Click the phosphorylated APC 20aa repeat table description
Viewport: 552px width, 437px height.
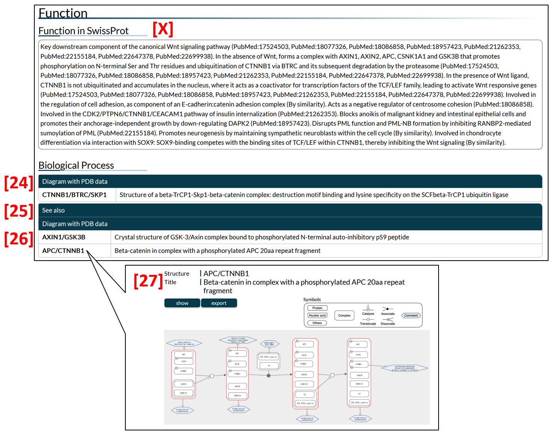pos(217,251)
